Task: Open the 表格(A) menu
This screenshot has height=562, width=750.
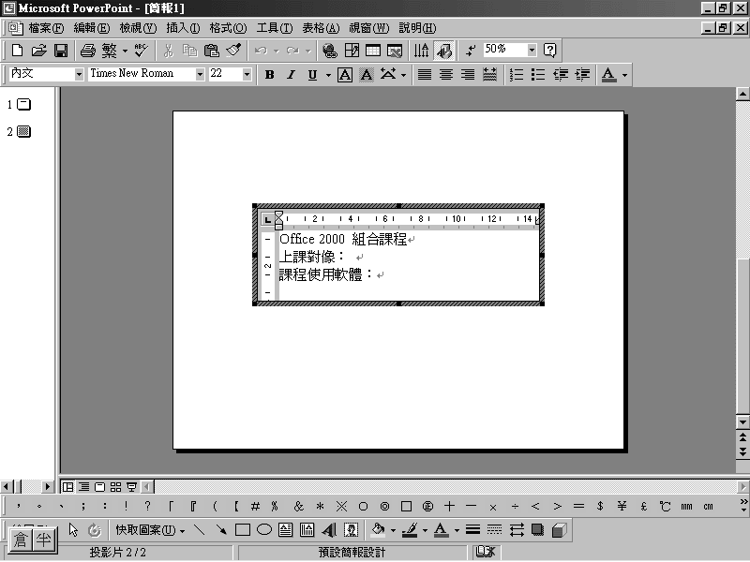Action: click(x=321, y=28)
